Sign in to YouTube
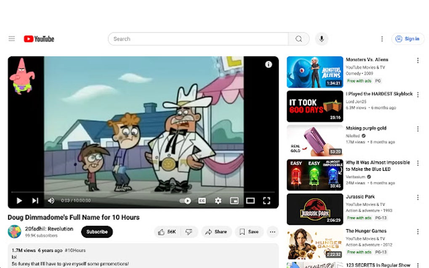The height and width of the screenshot is (268, 429). click(407, 39)
